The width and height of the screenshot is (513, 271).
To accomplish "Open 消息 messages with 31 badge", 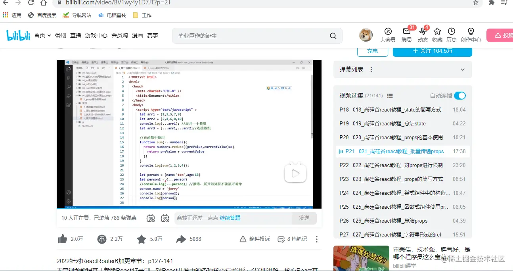I will click(x=407, y=35).
